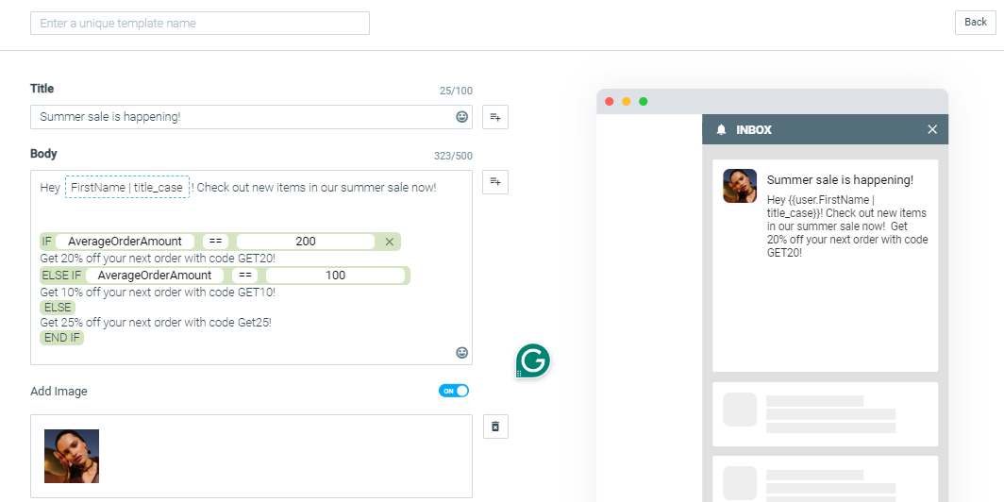This screenshot has width=1004, height=502.
Task: Open the IF condition AverageOrderAmount attribute selector
Action: coord(125,242)
